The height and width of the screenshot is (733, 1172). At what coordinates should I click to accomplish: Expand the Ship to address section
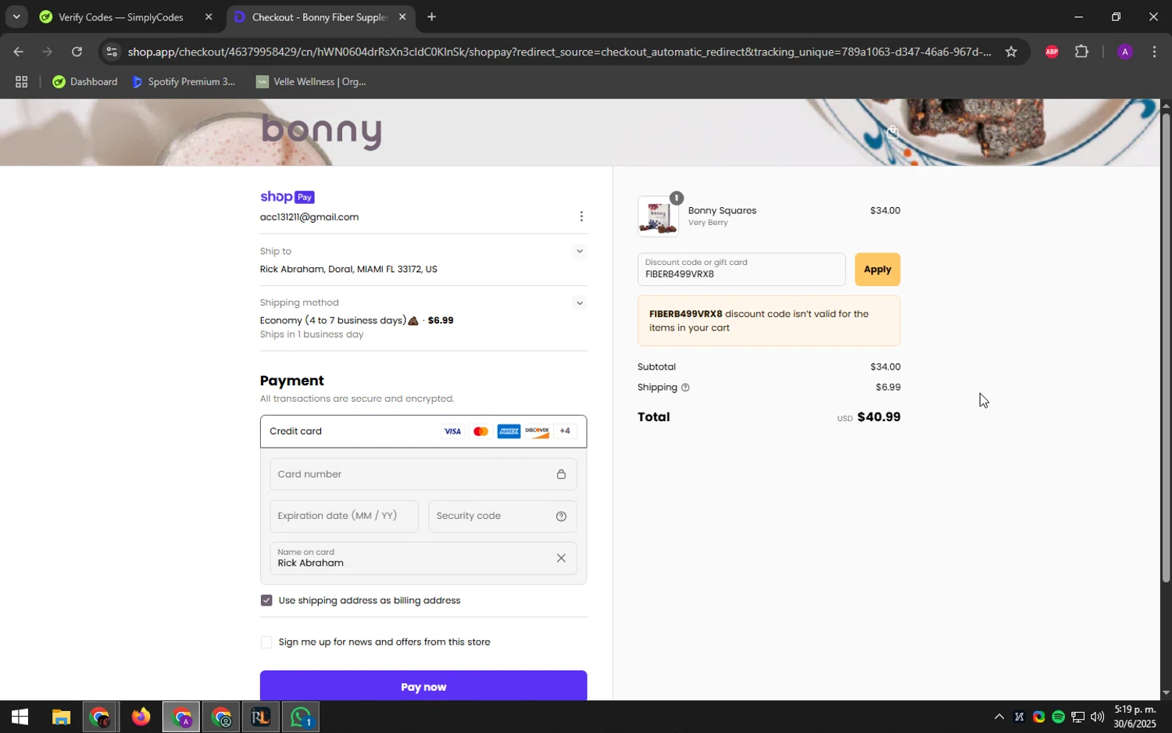(579, 252)
